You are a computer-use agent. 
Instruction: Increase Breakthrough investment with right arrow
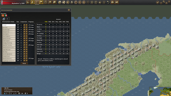(x=26, y=30)
